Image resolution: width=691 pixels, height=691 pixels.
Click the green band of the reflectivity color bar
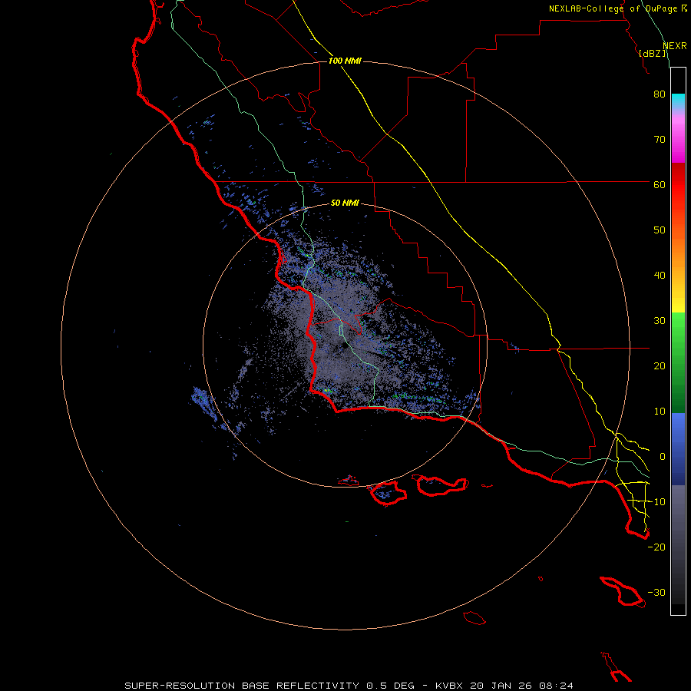tap(678, 362)
